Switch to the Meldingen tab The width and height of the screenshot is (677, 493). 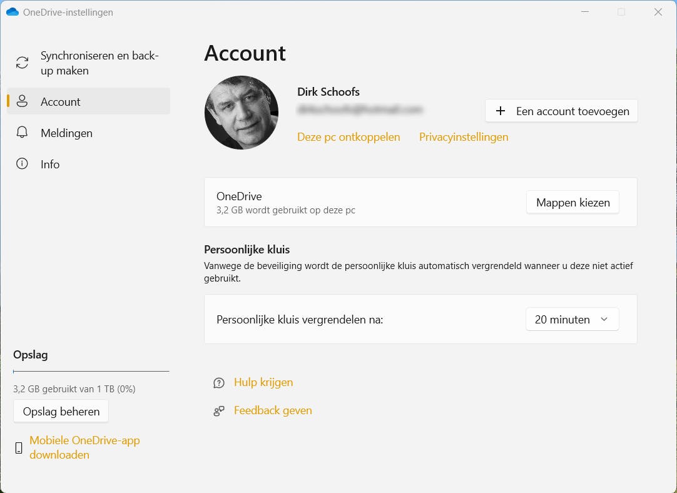coord(66,133)
